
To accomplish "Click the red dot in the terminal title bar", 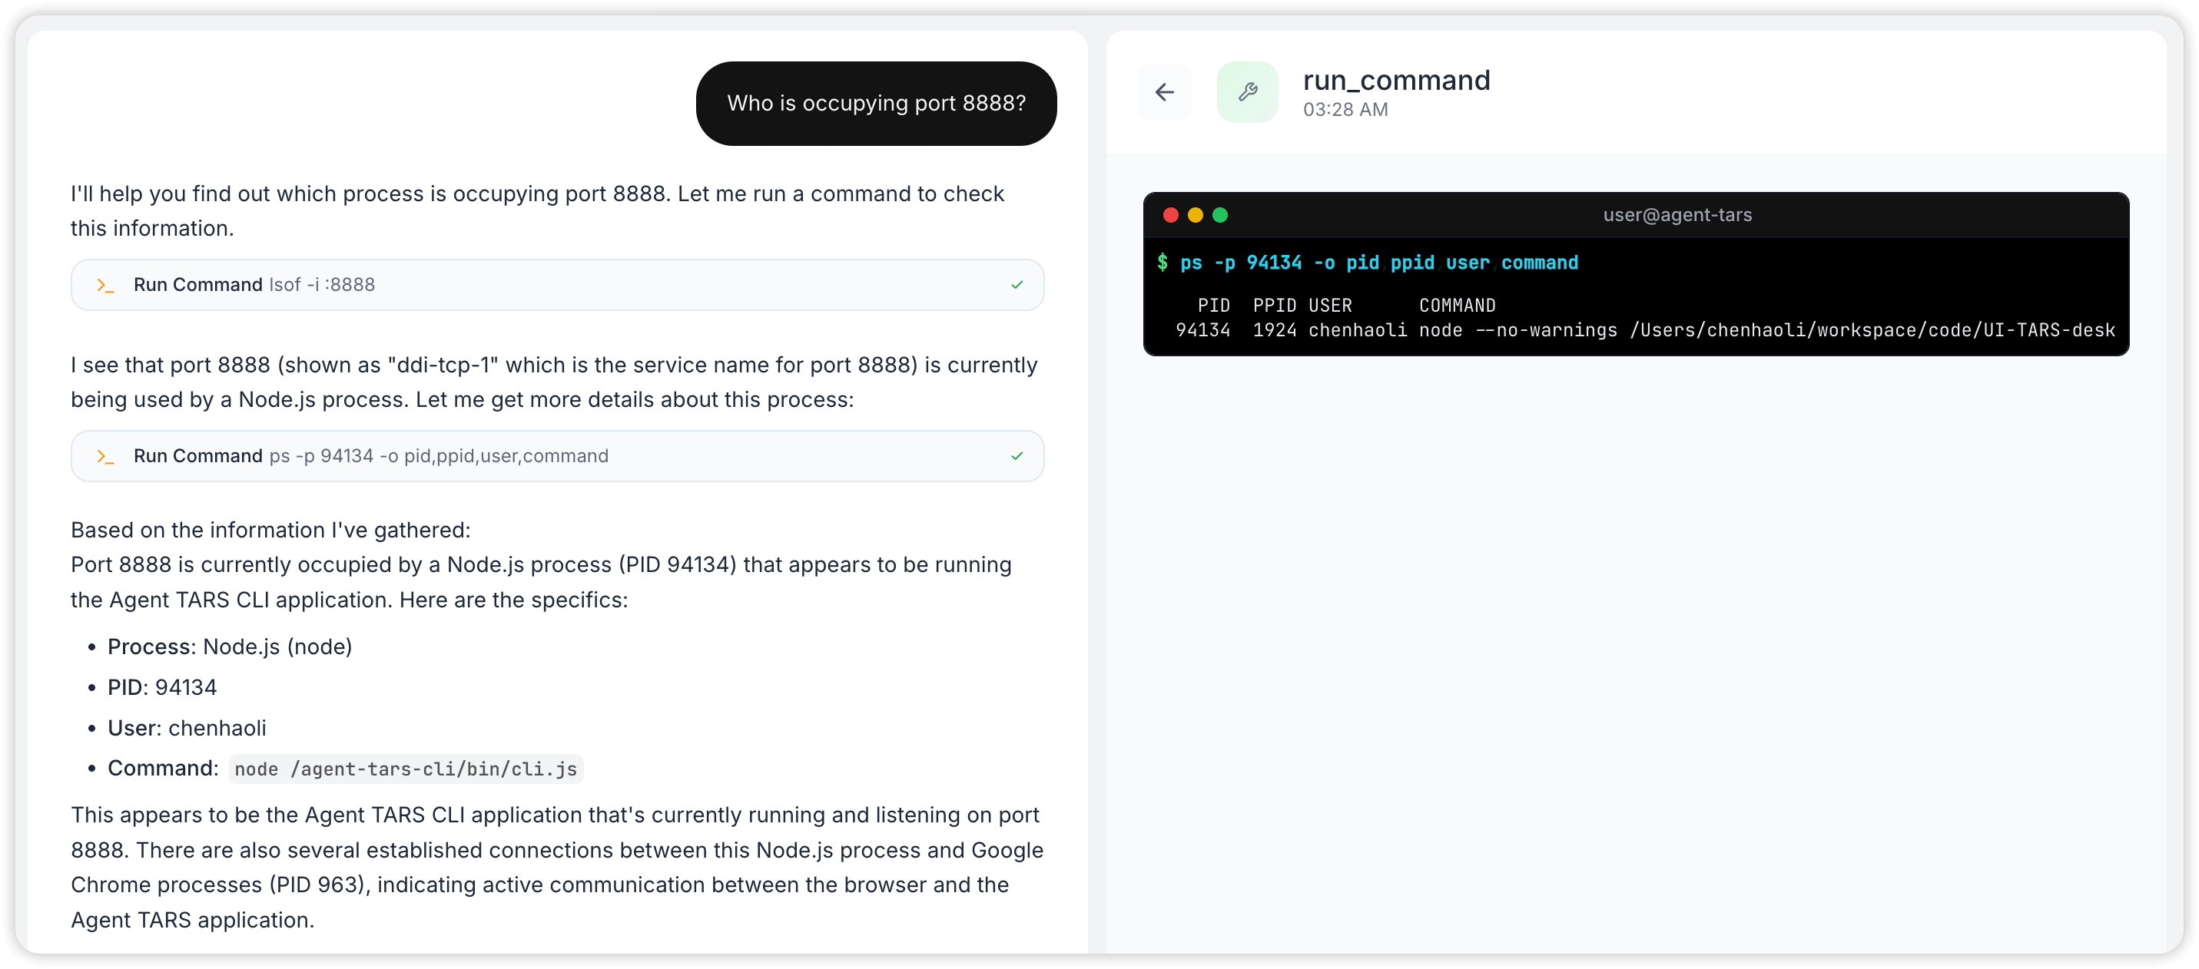I will [1170, 215].
